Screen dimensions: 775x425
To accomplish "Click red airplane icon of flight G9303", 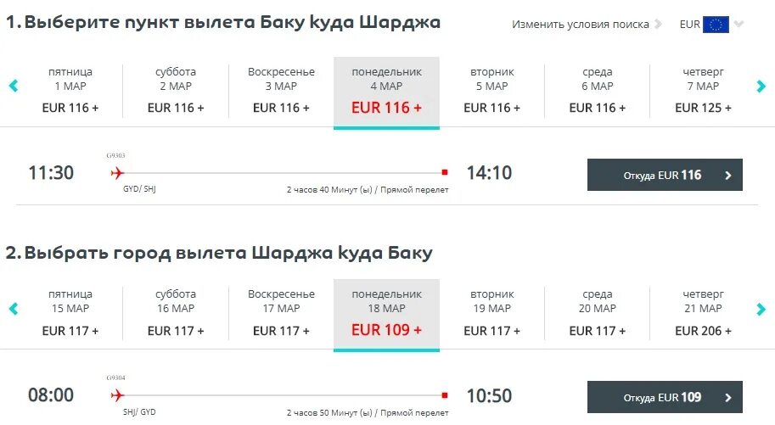I will pyautogui.click(x=117, y=173).
